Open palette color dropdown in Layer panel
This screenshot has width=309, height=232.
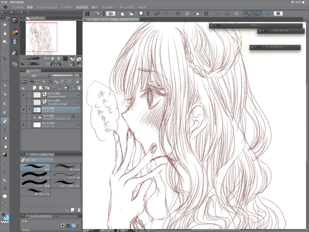pyautogui.click(x=24, y=81)
